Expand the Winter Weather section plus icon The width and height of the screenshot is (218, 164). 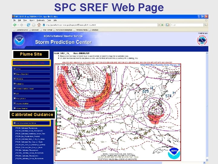point(15,108)
